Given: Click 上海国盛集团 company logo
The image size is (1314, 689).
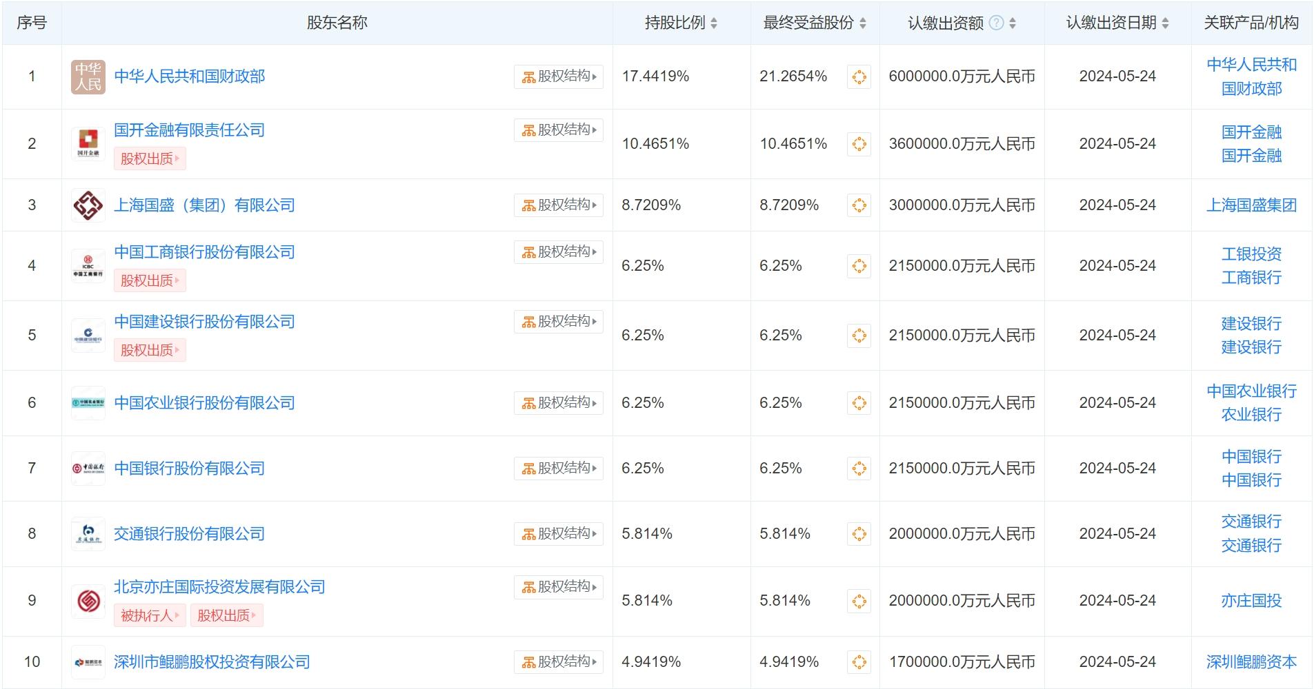Looking at the screenshot, I should point(88,205).
